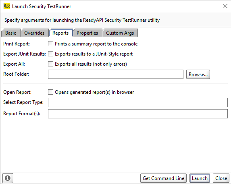Click 'Opens generated report(s) in browser' text
Viewport: 231px width, 184px height.
(x=94, y=92)
